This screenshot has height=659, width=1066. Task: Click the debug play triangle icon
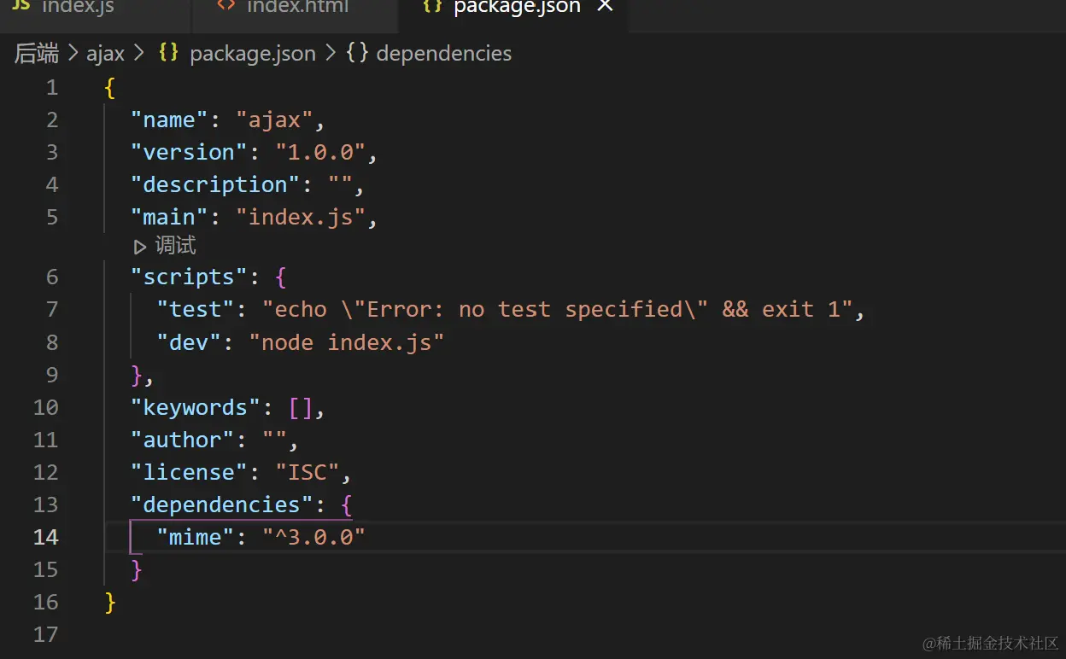(140, 247)
